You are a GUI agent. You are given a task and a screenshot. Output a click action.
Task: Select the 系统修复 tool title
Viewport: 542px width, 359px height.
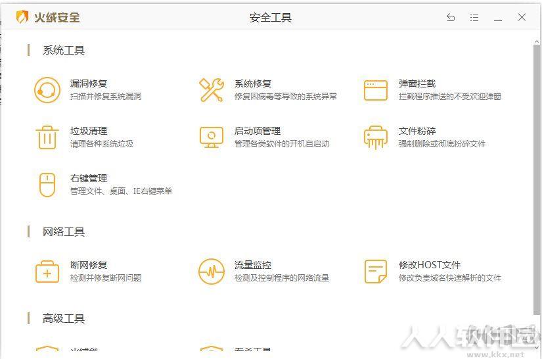tap(253, 84)
